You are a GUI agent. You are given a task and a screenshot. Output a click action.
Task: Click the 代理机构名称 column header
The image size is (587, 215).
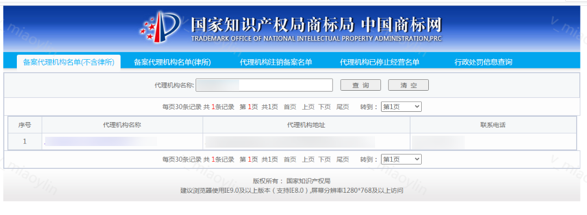122,125
